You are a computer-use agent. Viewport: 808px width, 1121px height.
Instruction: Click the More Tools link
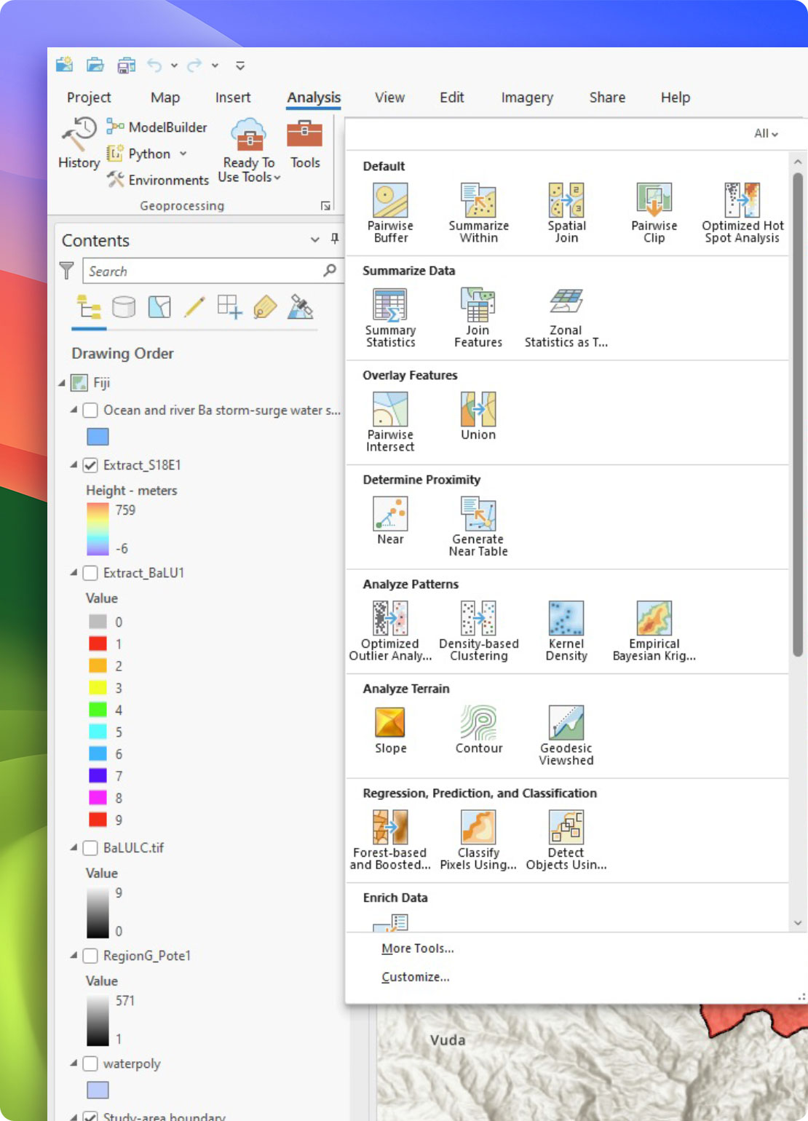click(417, 948)
